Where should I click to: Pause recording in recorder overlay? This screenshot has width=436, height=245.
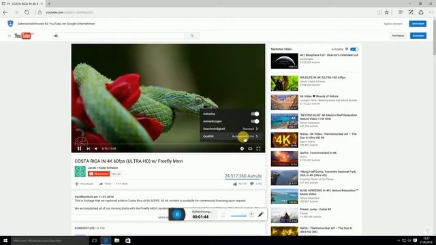click(x=177, y=214)
